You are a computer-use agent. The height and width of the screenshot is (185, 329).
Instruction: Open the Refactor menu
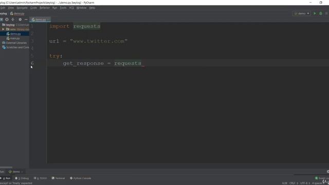point(45,8)
